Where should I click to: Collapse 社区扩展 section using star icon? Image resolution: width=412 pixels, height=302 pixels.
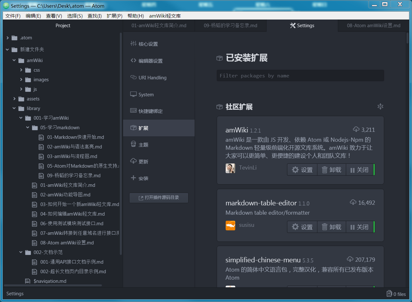(380, 107)
